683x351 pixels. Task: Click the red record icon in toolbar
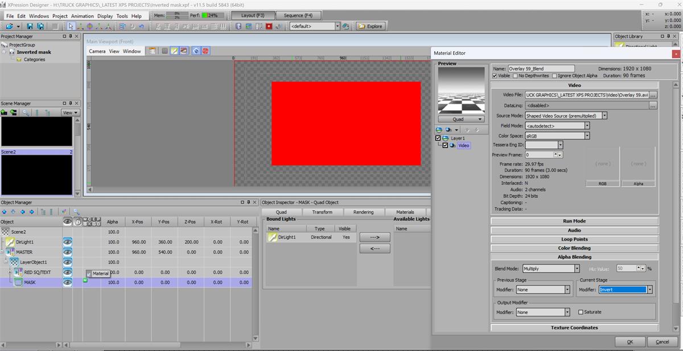point(269,26)
